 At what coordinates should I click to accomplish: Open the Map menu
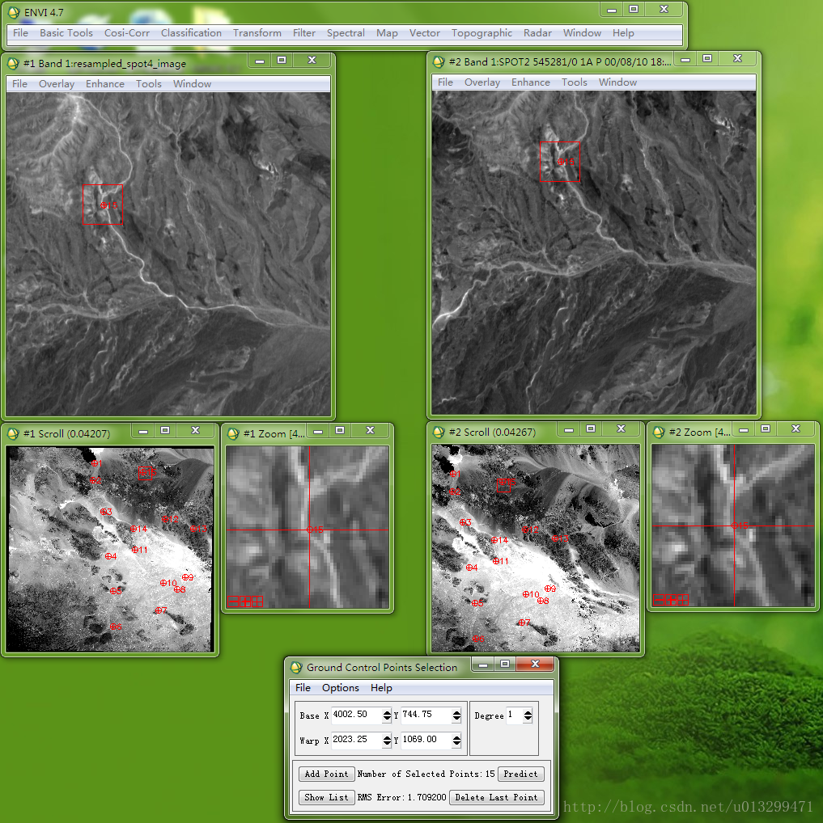387,32
